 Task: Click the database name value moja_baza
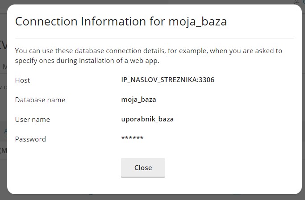point(138,100)
